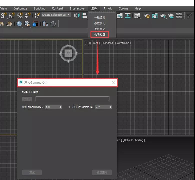Toggle Percent Snap in the toolbar
This screenshot has height=180, width=195.
click(19, 16)
